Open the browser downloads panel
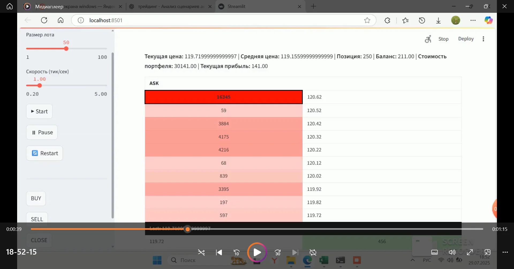This screenshot has width=514, height=269. click(x=438, y=20)
